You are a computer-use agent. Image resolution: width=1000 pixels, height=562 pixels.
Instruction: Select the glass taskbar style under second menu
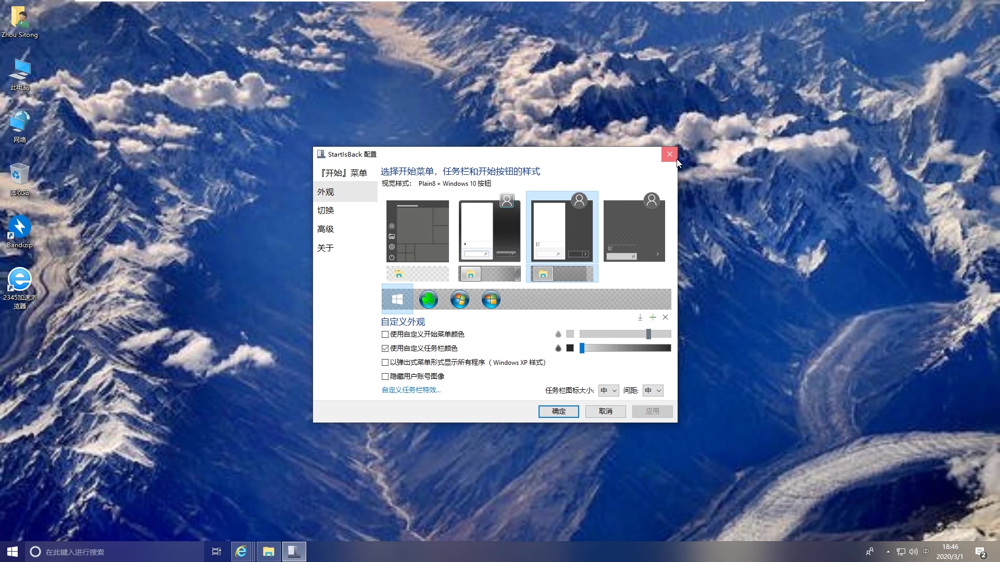tap(489, 274)
